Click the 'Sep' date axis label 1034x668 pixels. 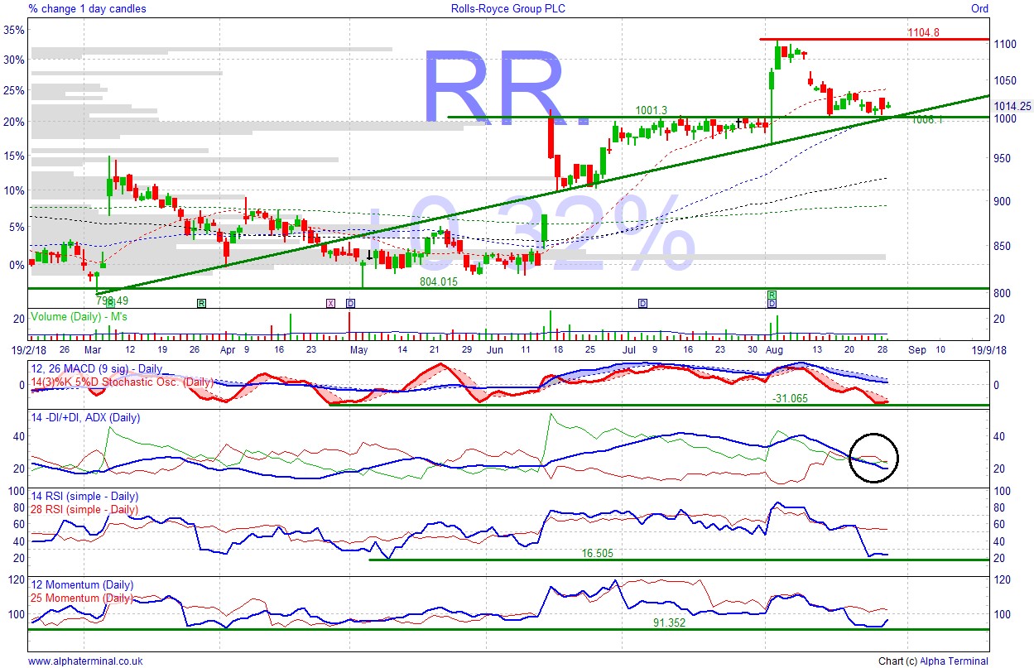pyautogui.click(x=916, y=350)
